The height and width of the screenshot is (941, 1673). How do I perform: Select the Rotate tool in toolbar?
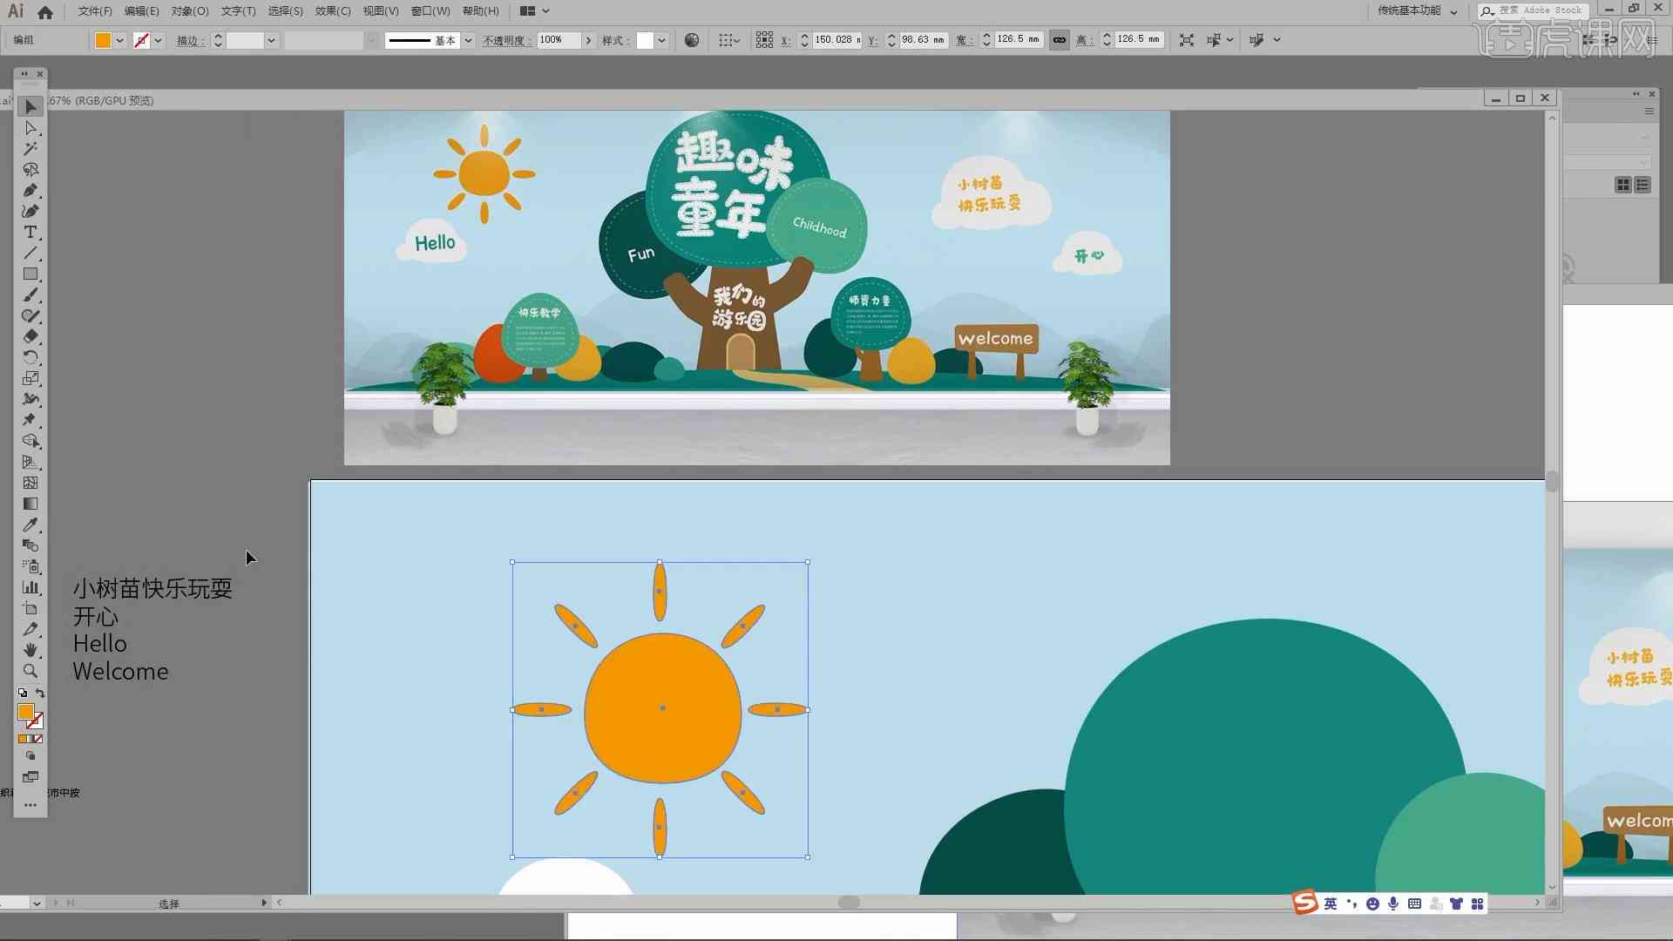(31, 357)
